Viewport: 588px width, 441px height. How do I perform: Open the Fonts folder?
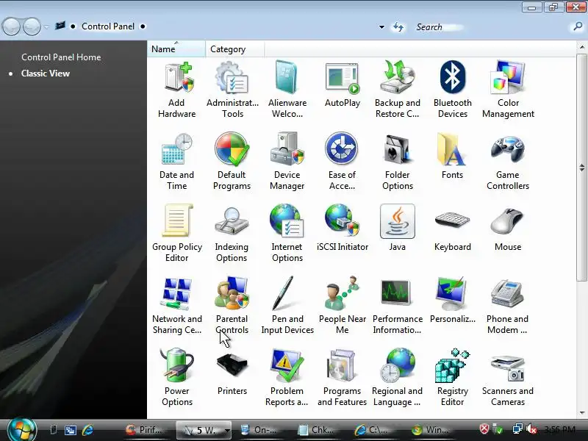click(x=452, y=157)
